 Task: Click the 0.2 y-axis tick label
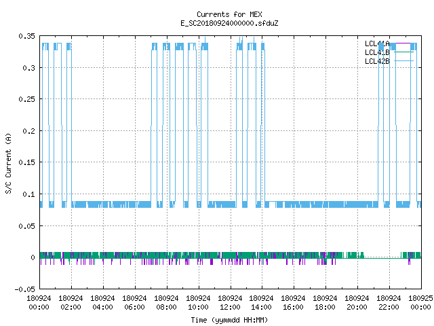coord(29,131)
